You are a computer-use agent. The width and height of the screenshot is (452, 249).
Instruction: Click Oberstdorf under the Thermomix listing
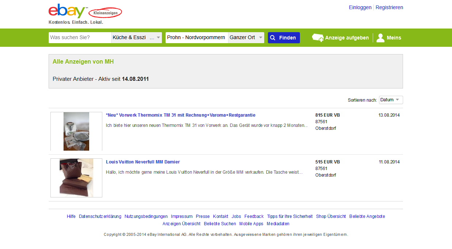pyautogui.click(x=326, y=128)
